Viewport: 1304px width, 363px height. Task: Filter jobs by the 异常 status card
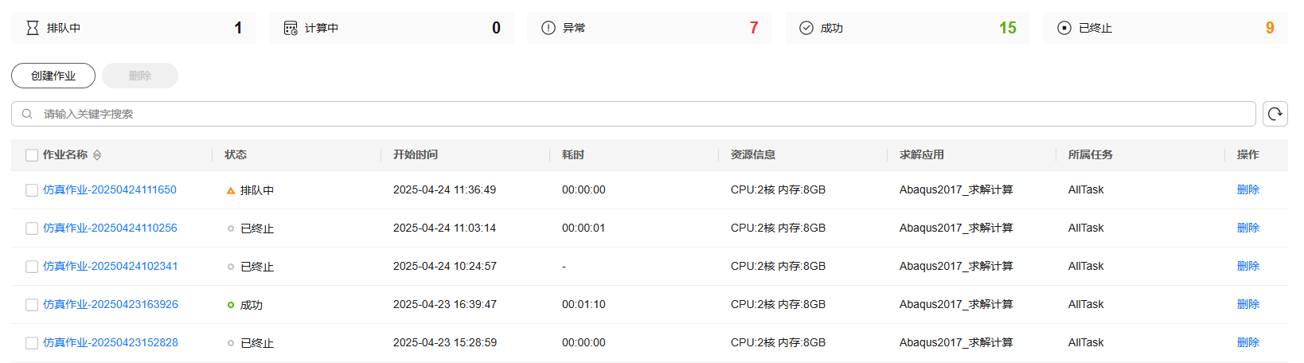point(650,28)
